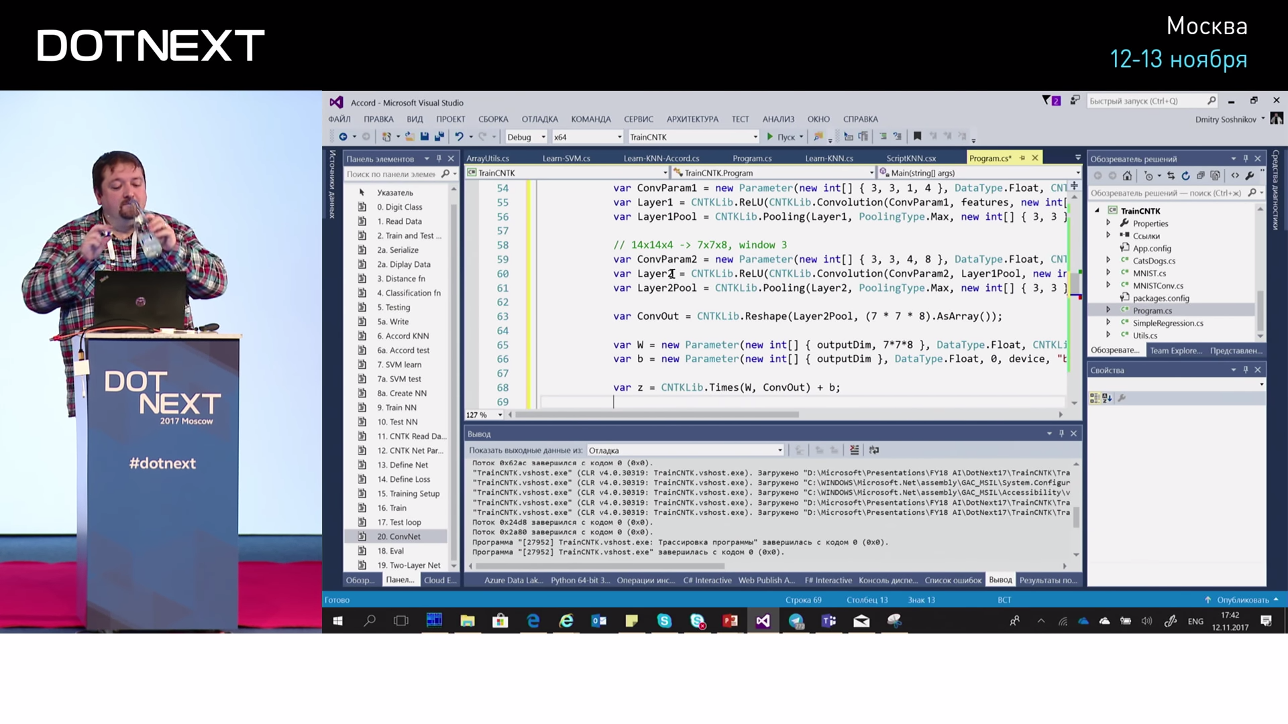This screenshot has height=724, width=1288.
Task: Open the Main(string[] args) member dropdown
Action: 979,173
